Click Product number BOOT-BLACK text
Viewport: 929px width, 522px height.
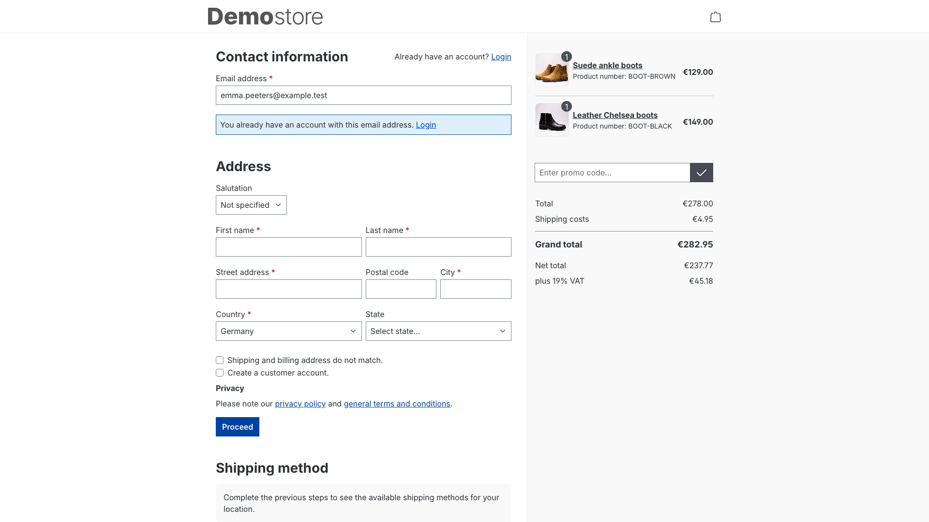[622, 126]
